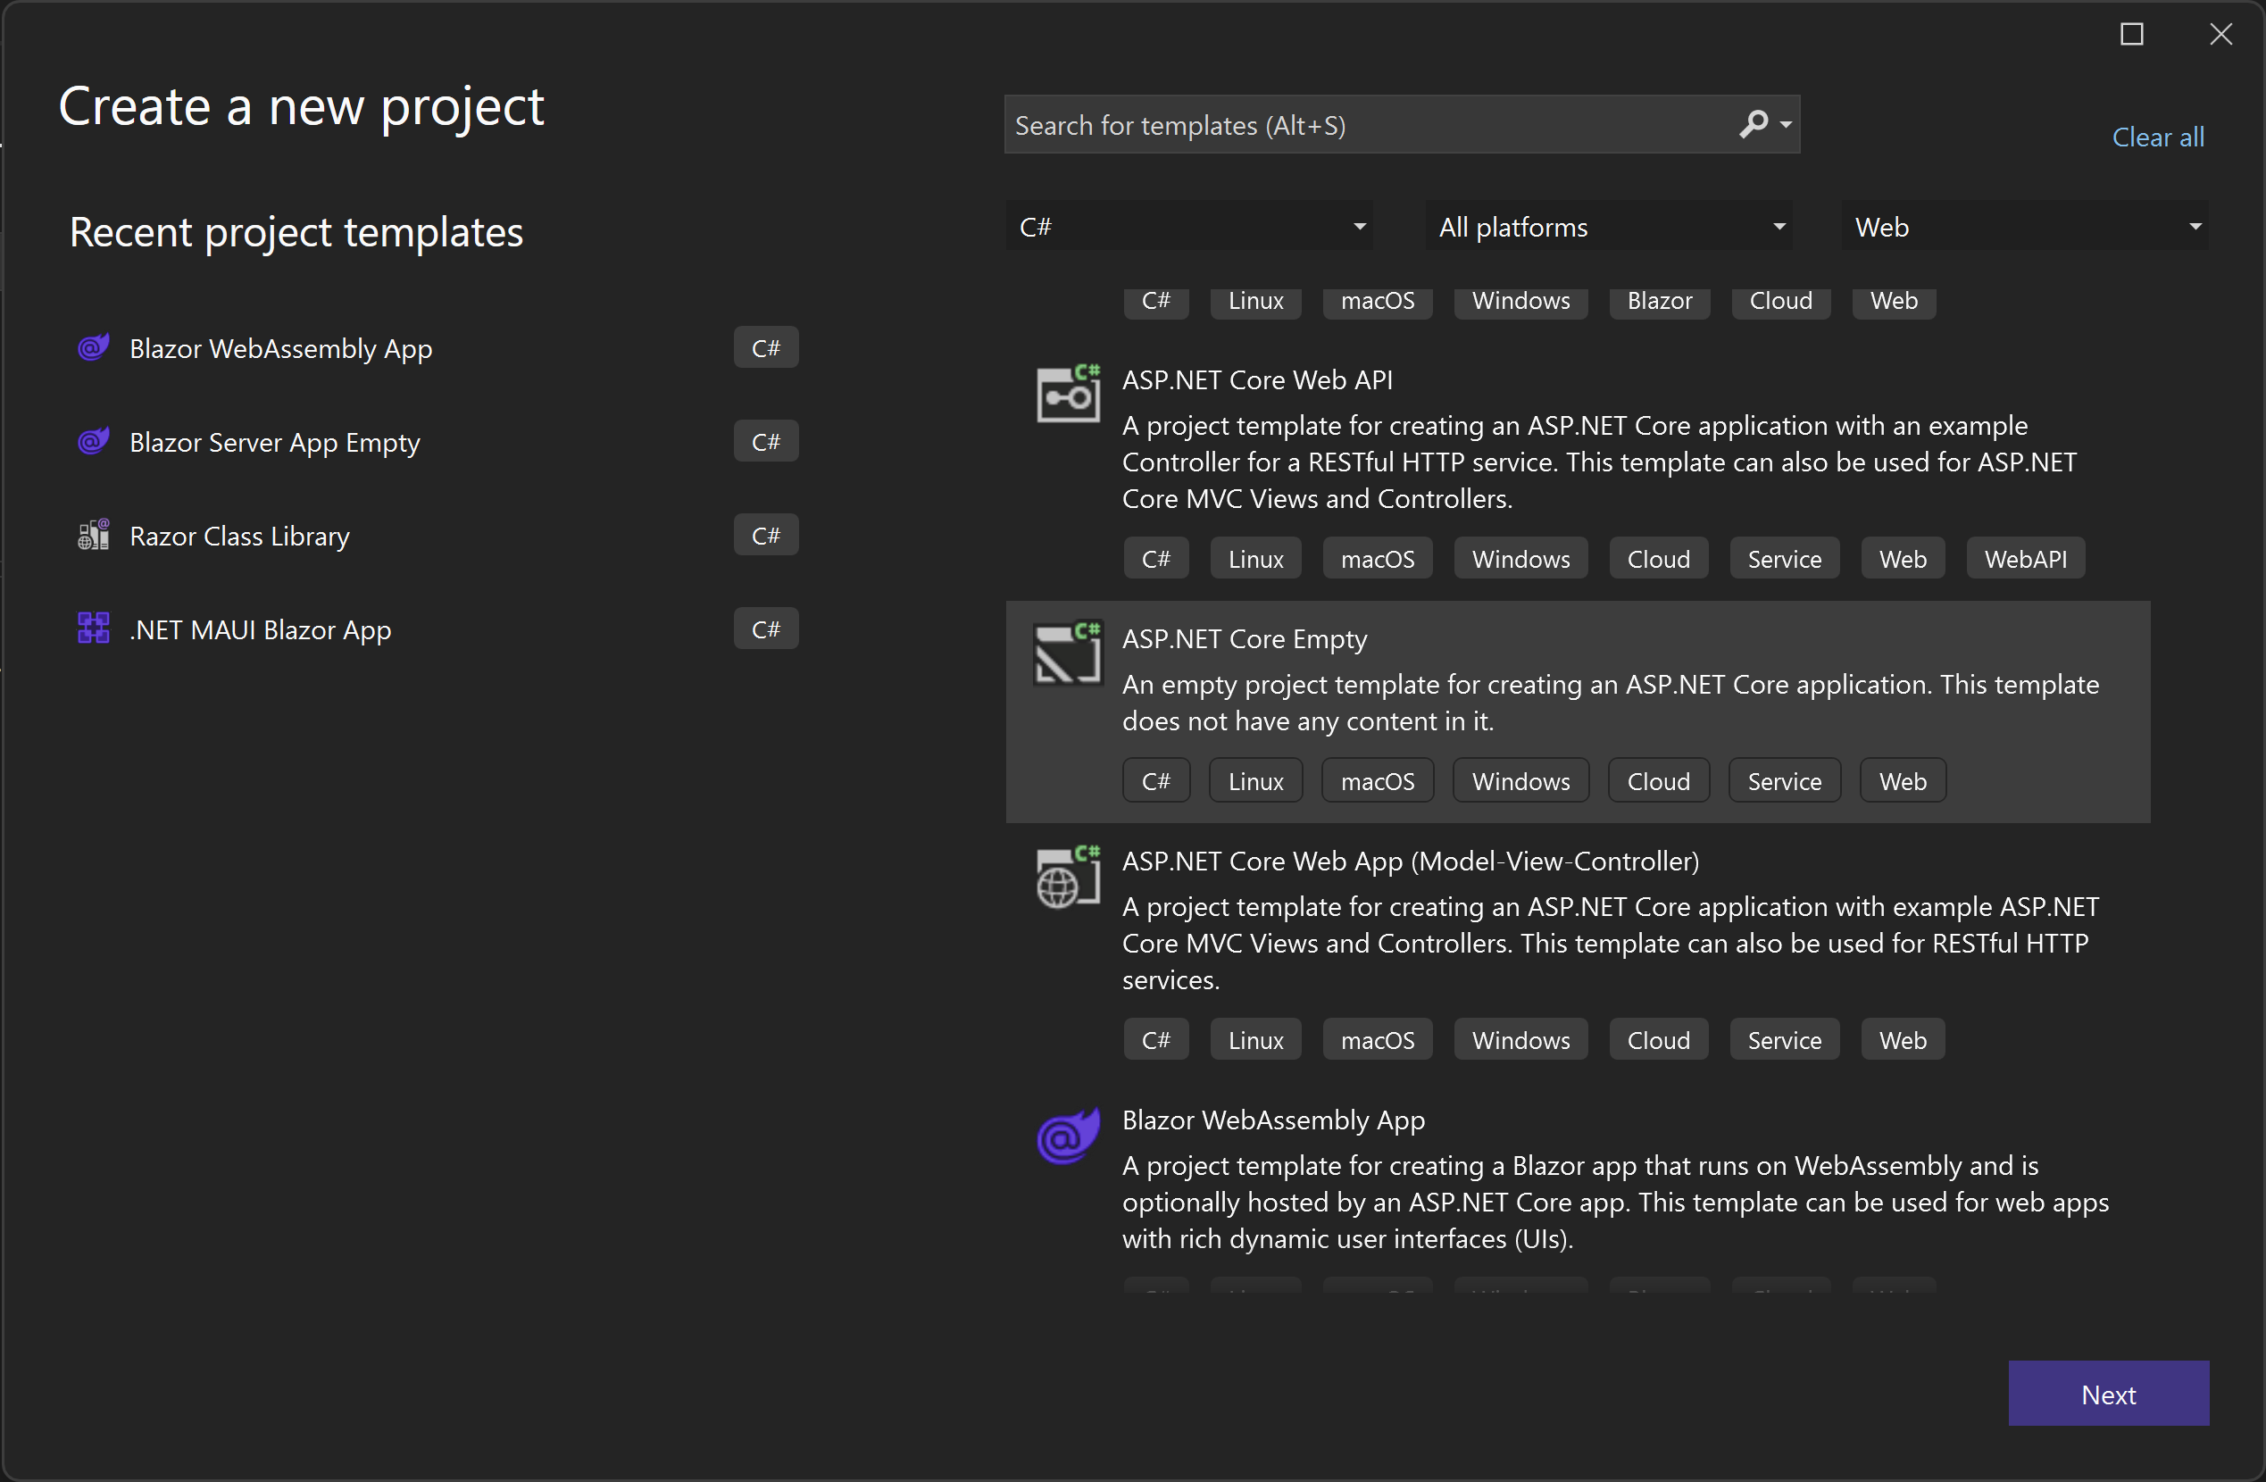Screen dimensions: 2266x1482
Task: Expand the search options arrow beside magnifier
Action: click(1787, 125)
